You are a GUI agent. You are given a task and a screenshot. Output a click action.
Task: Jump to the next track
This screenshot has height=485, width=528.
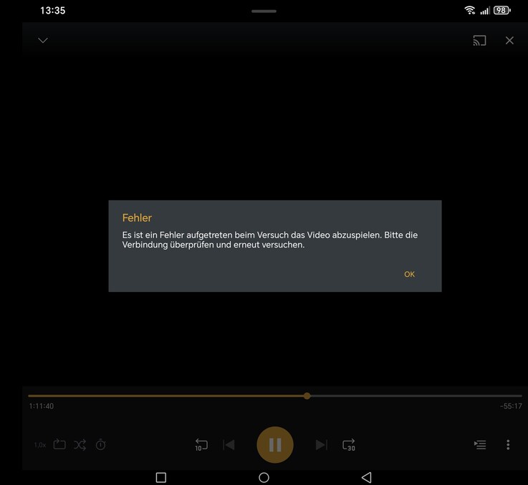pyautogui.click(x=321, y=445)
